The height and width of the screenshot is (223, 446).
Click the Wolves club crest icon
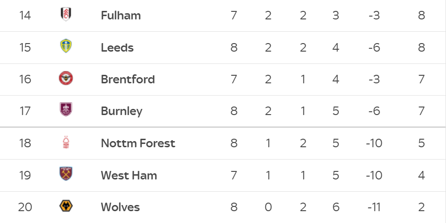pyautogui.click(x=65, y=206)
